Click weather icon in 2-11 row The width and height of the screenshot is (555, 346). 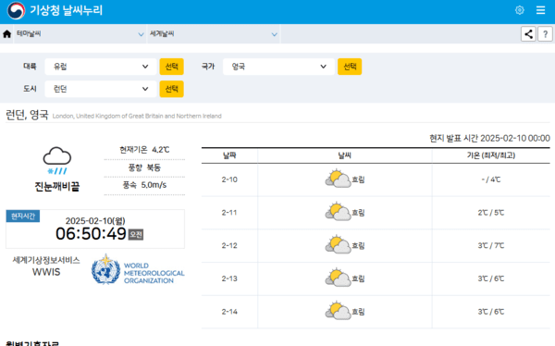pos(338,212)
